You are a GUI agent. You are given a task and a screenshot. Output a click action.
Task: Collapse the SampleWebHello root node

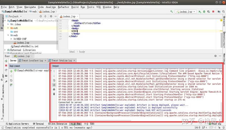pyautogui.click(x=5, y=21)
